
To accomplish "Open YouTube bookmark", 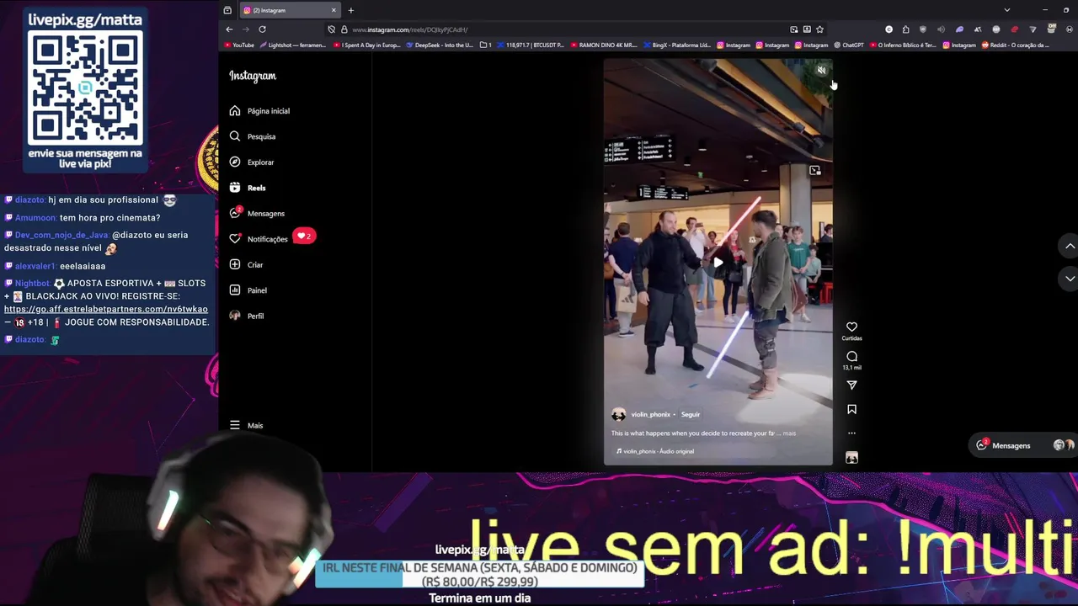I will coord(238,45).
